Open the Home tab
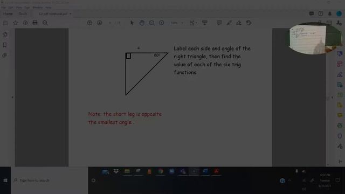Viewport: 345px width, 194px height. point(8,14)
